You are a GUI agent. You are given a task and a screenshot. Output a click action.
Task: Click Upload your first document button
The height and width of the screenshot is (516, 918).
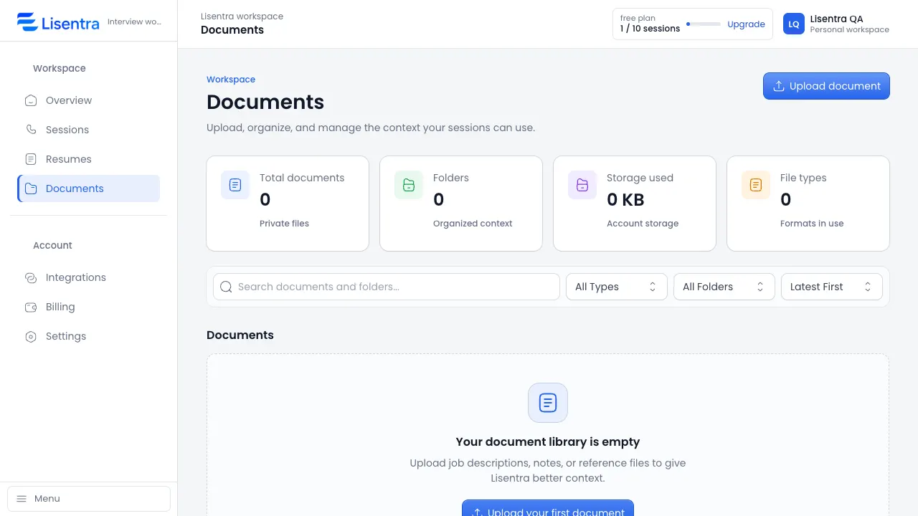548,508
